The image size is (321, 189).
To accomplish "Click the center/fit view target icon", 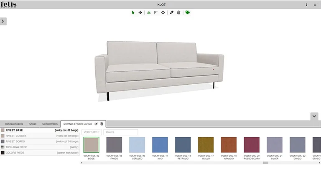I will click(x=163, y=13).
